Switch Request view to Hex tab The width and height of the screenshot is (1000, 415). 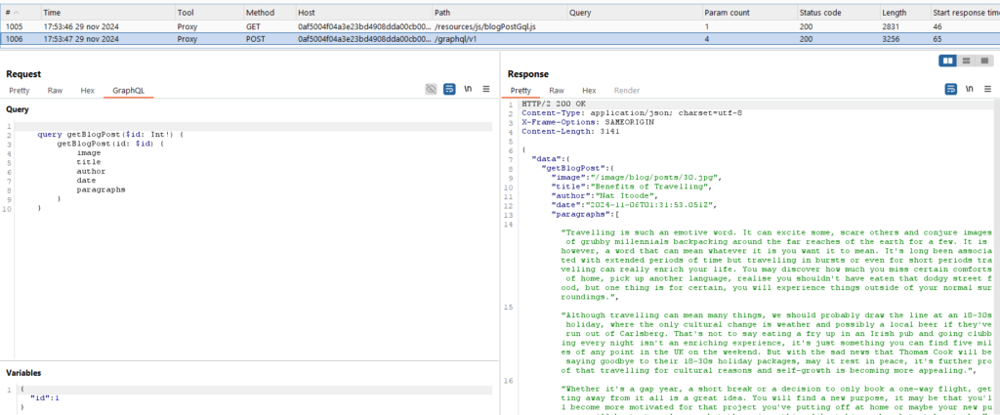pos(87,91)
